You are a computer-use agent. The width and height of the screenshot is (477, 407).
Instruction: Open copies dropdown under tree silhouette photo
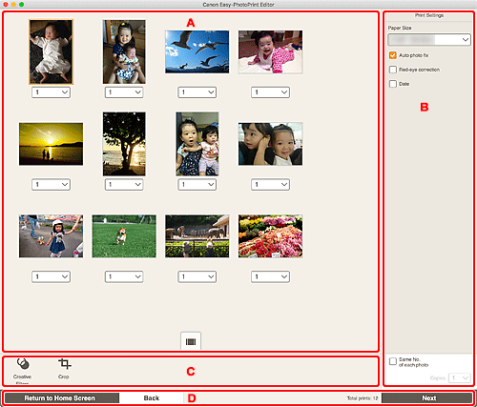[124, 184]
